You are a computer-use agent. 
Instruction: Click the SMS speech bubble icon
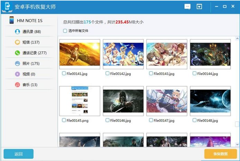tap(17, 42)
